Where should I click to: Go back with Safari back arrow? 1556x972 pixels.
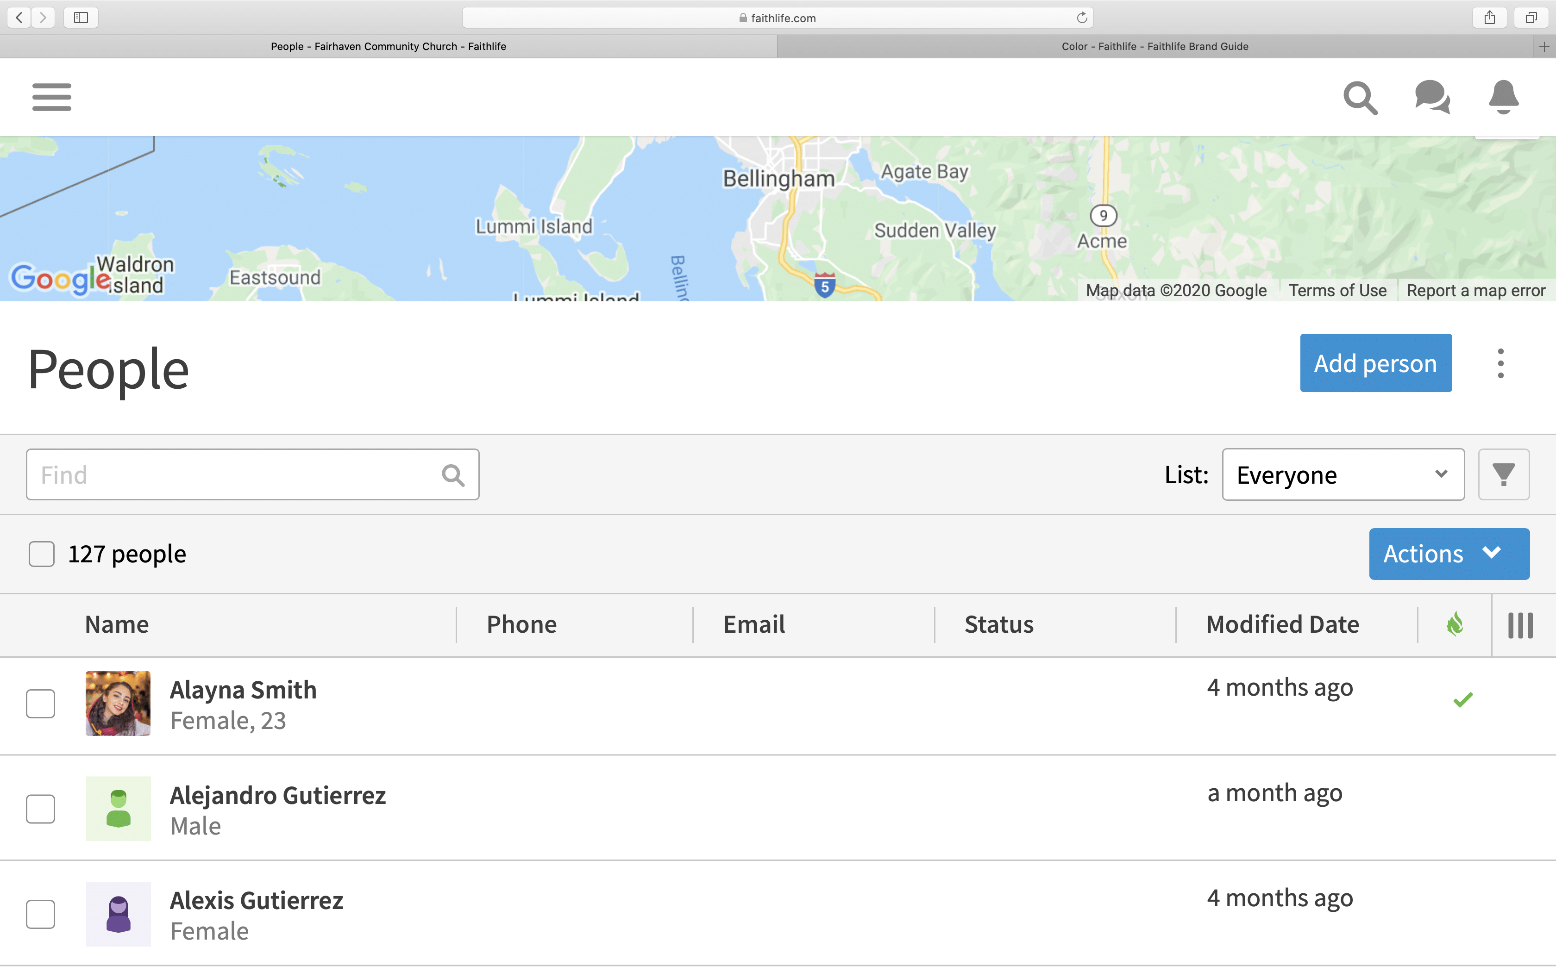(x=19, y=18)
